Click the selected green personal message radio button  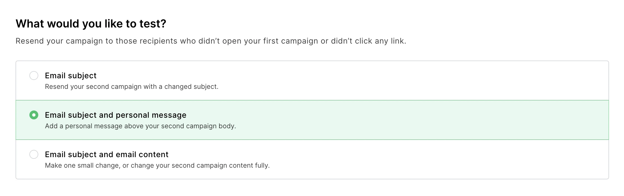pyautogui.click(x=34, y=115)
